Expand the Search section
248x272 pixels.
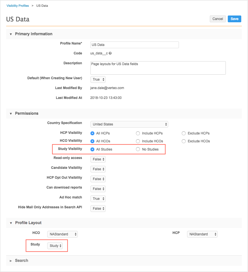(x=11, y=261)
